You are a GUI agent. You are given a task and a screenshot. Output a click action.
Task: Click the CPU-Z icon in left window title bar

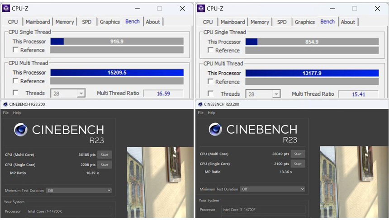coord(6,8)
